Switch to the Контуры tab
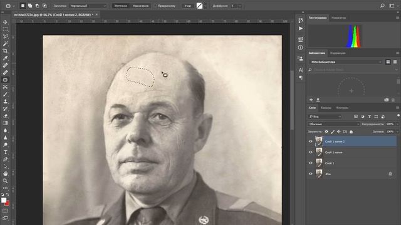Image resolution: width=401 pixels, height=225 pixels. [342, 107]
